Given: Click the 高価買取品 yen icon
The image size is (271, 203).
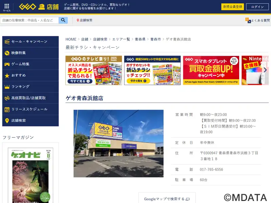Looking at the screenshot, I should 7,98.
